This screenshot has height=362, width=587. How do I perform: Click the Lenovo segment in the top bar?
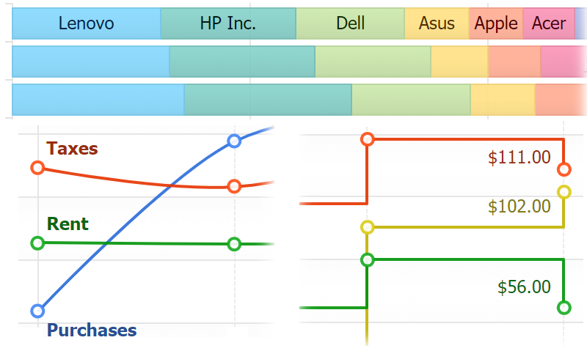coord(86,23)
